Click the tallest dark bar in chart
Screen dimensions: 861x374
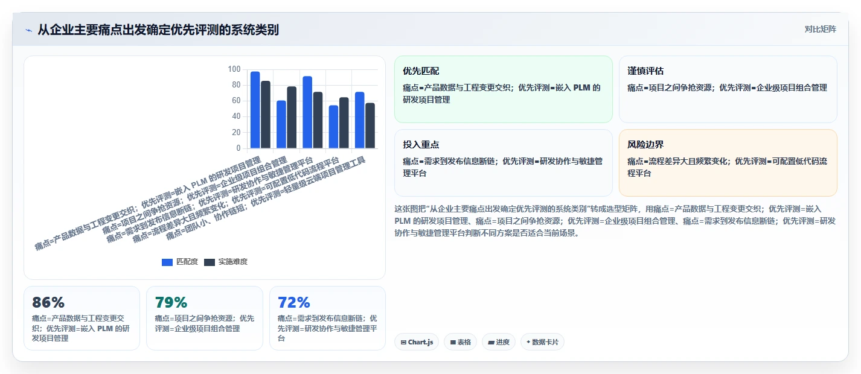[266, 115]
